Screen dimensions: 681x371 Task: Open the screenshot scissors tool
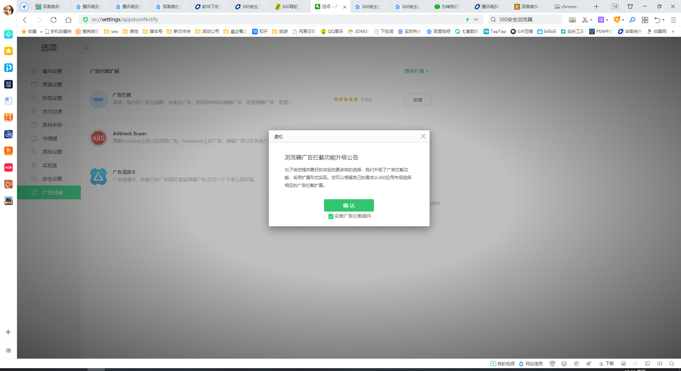pyautogui.click(x=585, y=20)
